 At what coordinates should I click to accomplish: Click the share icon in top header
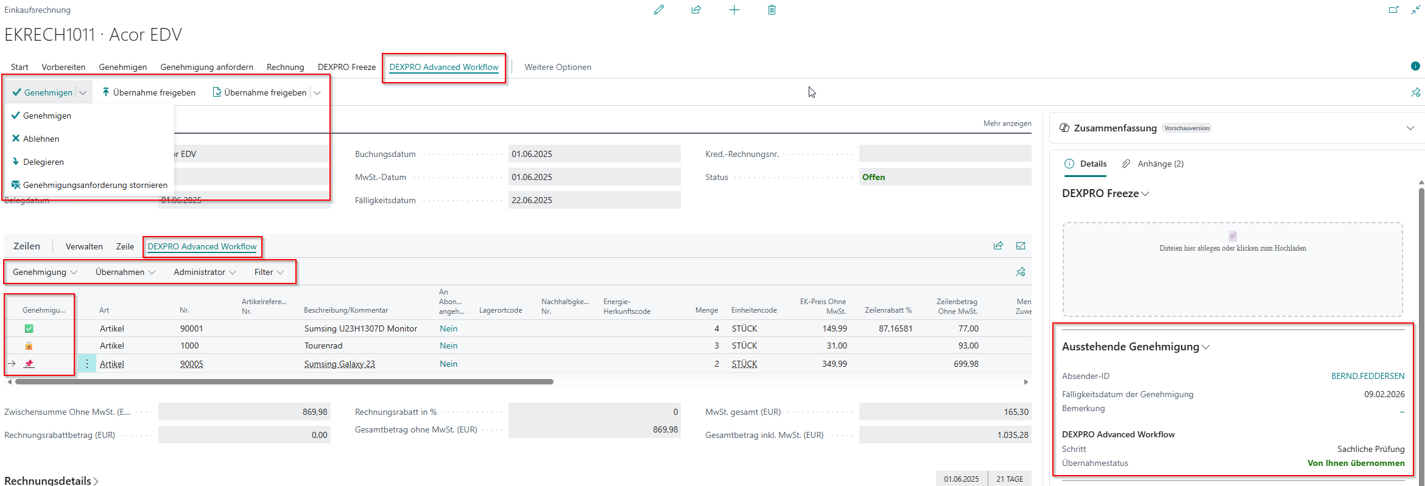pos(696,10)
